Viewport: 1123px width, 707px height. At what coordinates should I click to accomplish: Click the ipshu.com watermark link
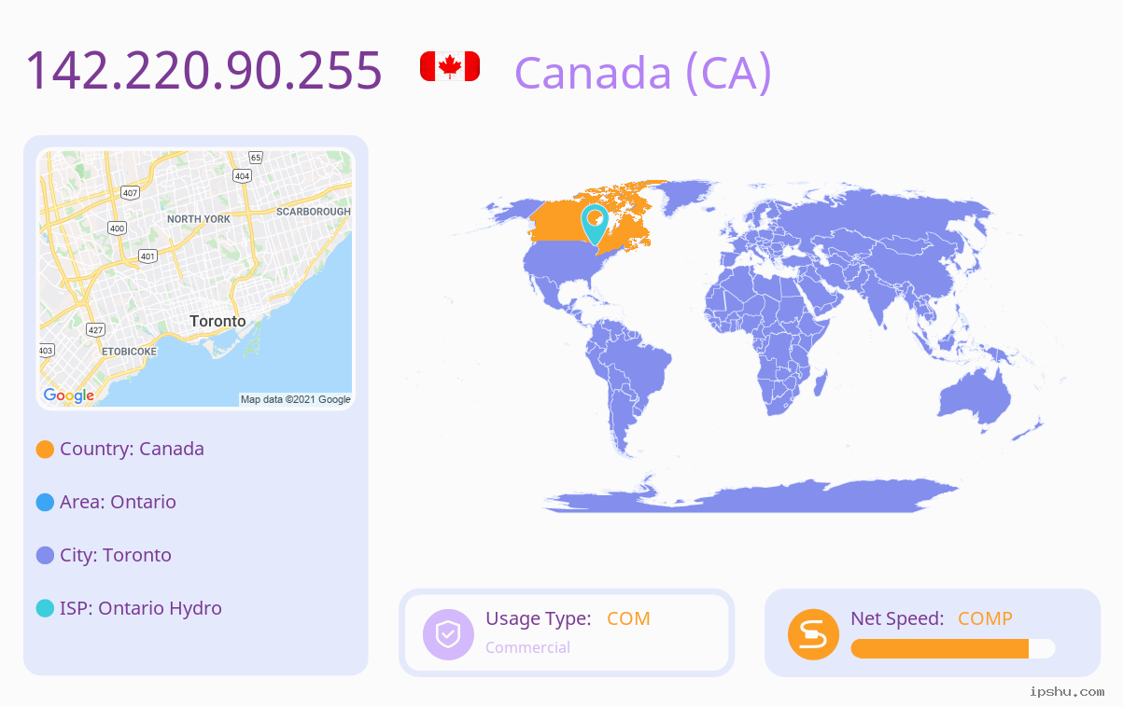(1067, 692)
